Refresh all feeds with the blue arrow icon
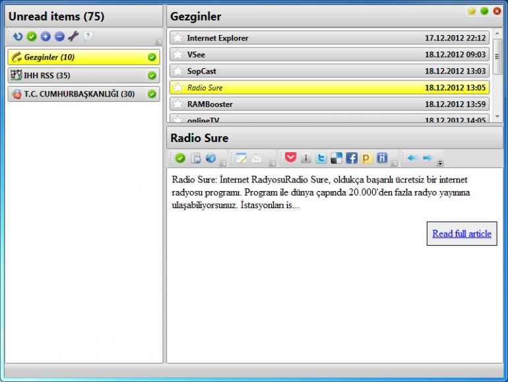Viewport: 508px width, 382px height. [18, 36]
